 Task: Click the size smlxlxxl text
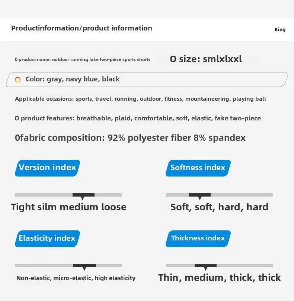(x=206, y=59)
